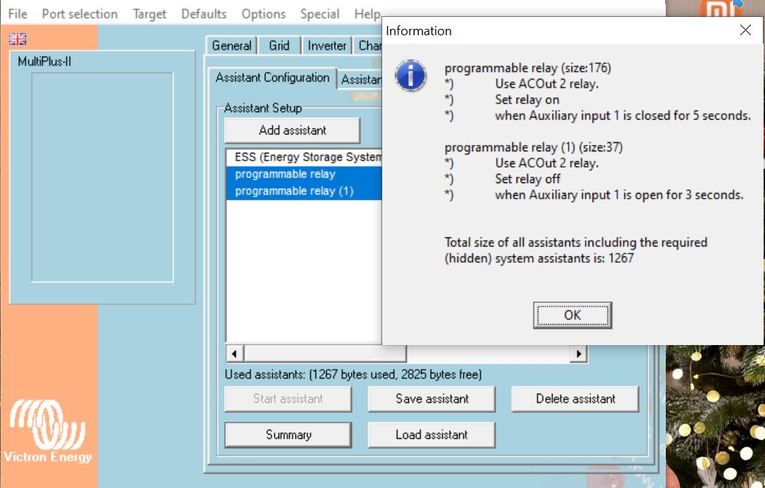Image resolution: width=765 pixels, height=488 pixels.
Task: Click the Victron Energy logo
Action: tap(47, 432)
